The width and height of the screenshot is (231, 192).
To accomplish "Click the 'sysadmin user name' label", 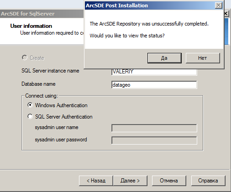I will pyautogui.click(x=57, y=127).
